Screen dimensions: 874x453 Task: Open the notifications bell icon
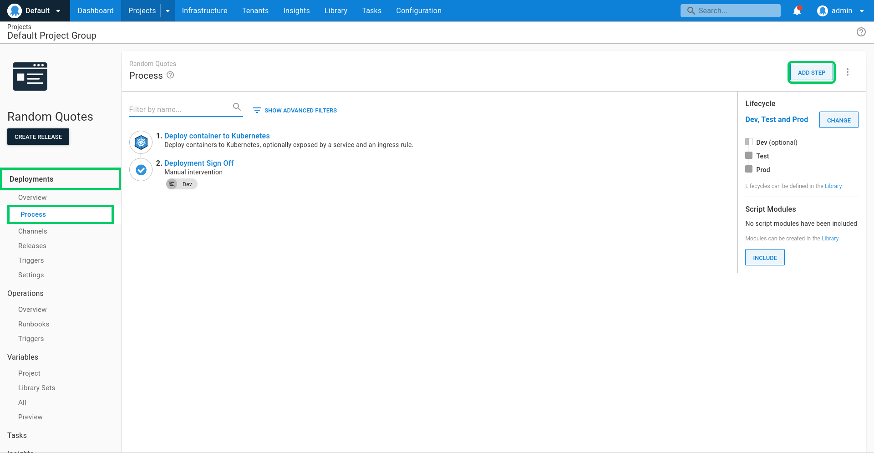797,10
